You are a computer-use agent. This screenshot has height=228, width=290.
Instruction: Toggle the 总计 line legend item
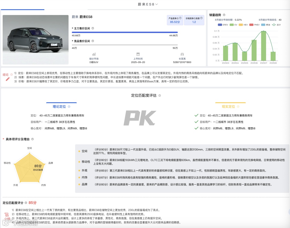[x=276, y=25]
